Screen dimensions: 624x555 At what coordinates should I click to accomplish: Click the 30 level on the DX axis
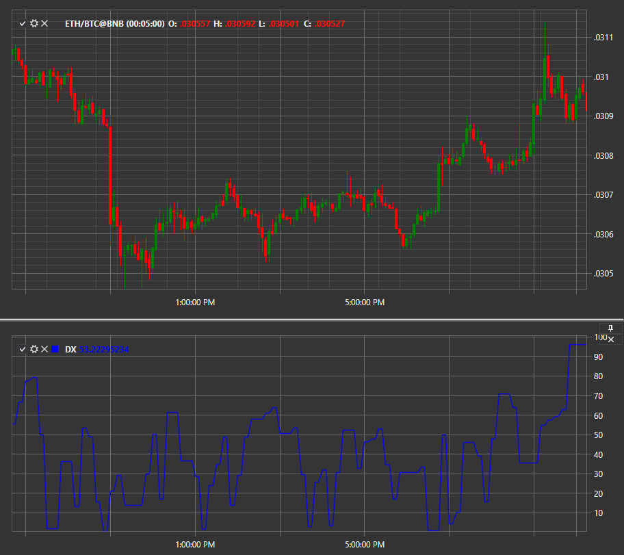click(598, 474)
